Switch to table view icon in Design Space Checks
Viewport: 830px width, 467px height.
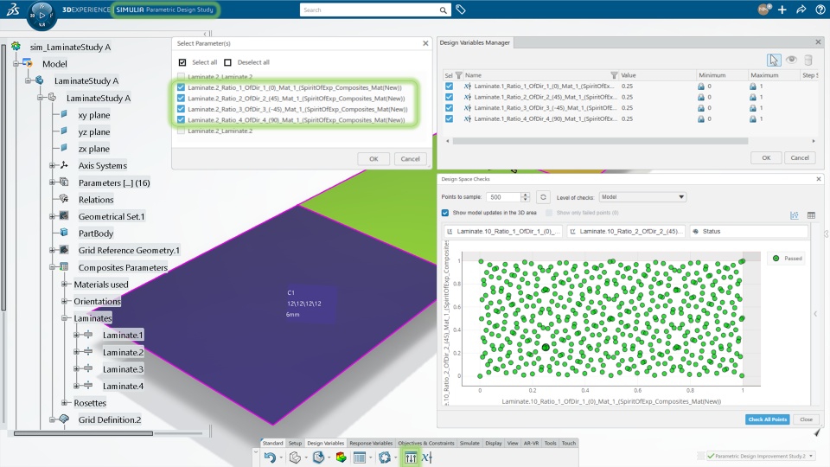pos(811,215)
